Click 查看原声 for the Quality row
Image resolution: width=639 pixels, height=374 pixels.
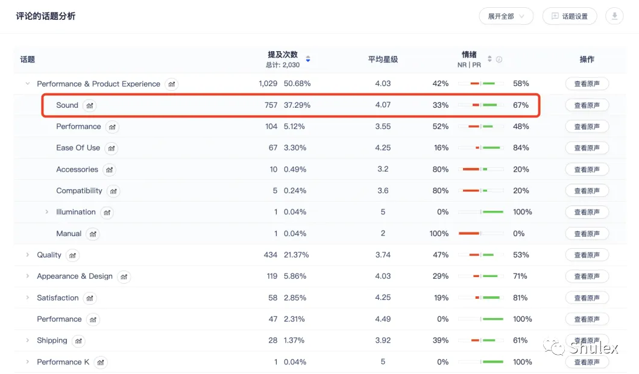(587, 255)
